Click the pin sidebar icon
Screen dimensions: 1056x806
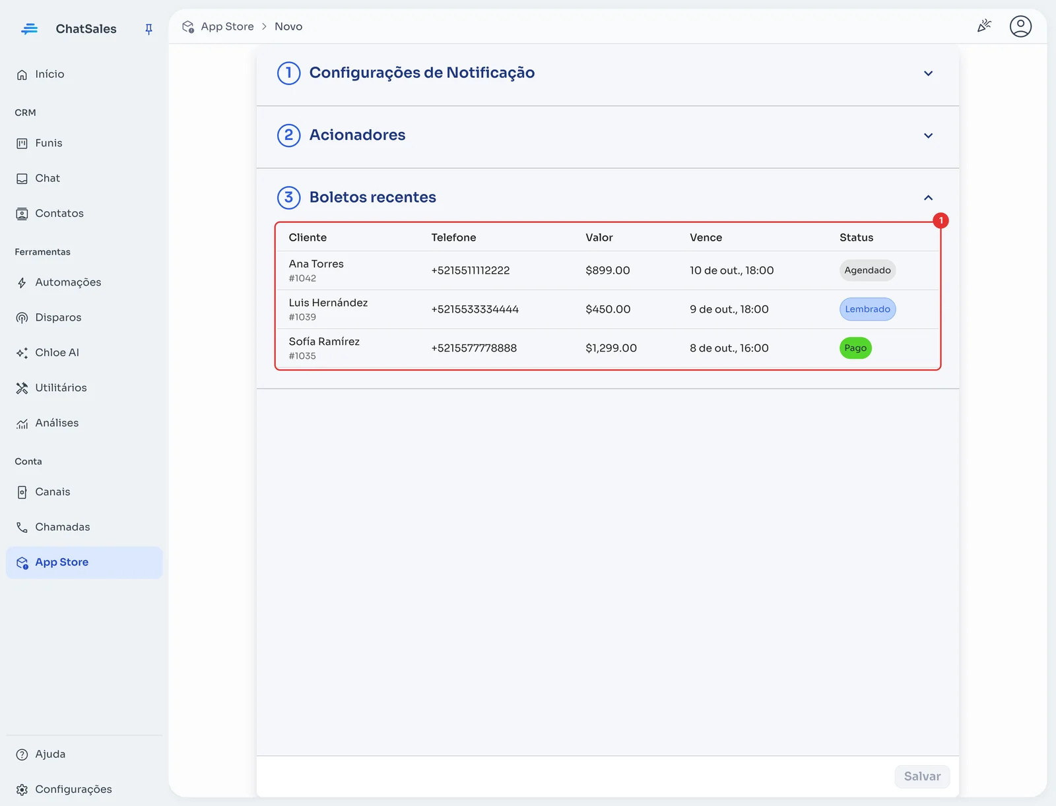click(148, 29)
